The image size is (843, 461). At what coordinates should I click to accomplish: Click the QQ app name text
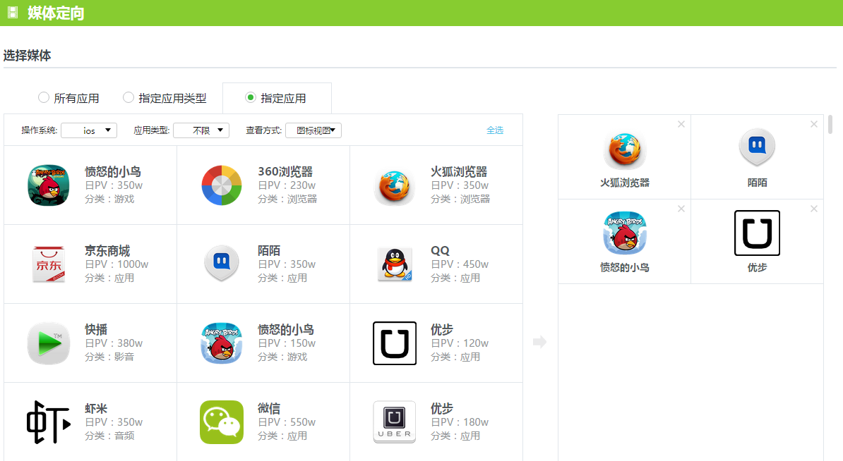440,251
